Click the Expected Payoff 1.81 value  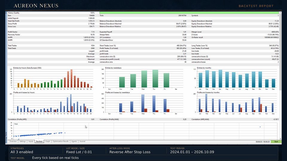coord(185,32)
